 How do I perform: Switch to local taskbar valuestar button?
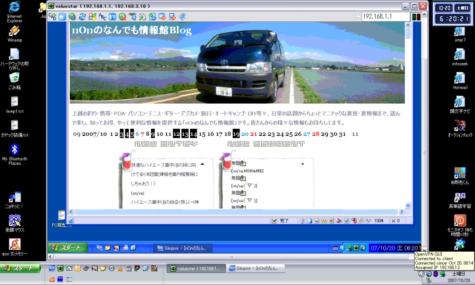(196, 268)
